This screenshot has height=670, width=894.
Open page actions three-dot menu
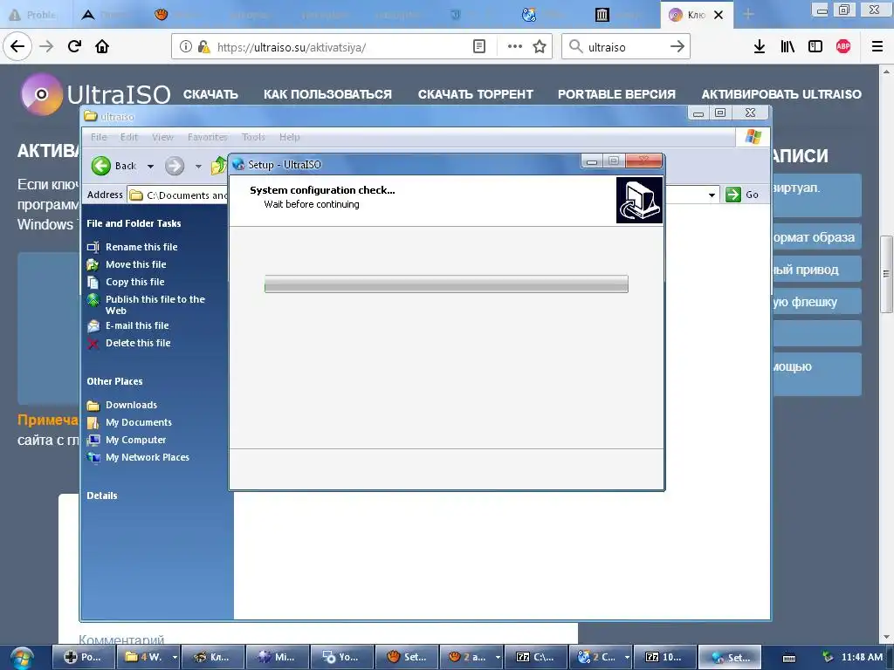(514, 47)
